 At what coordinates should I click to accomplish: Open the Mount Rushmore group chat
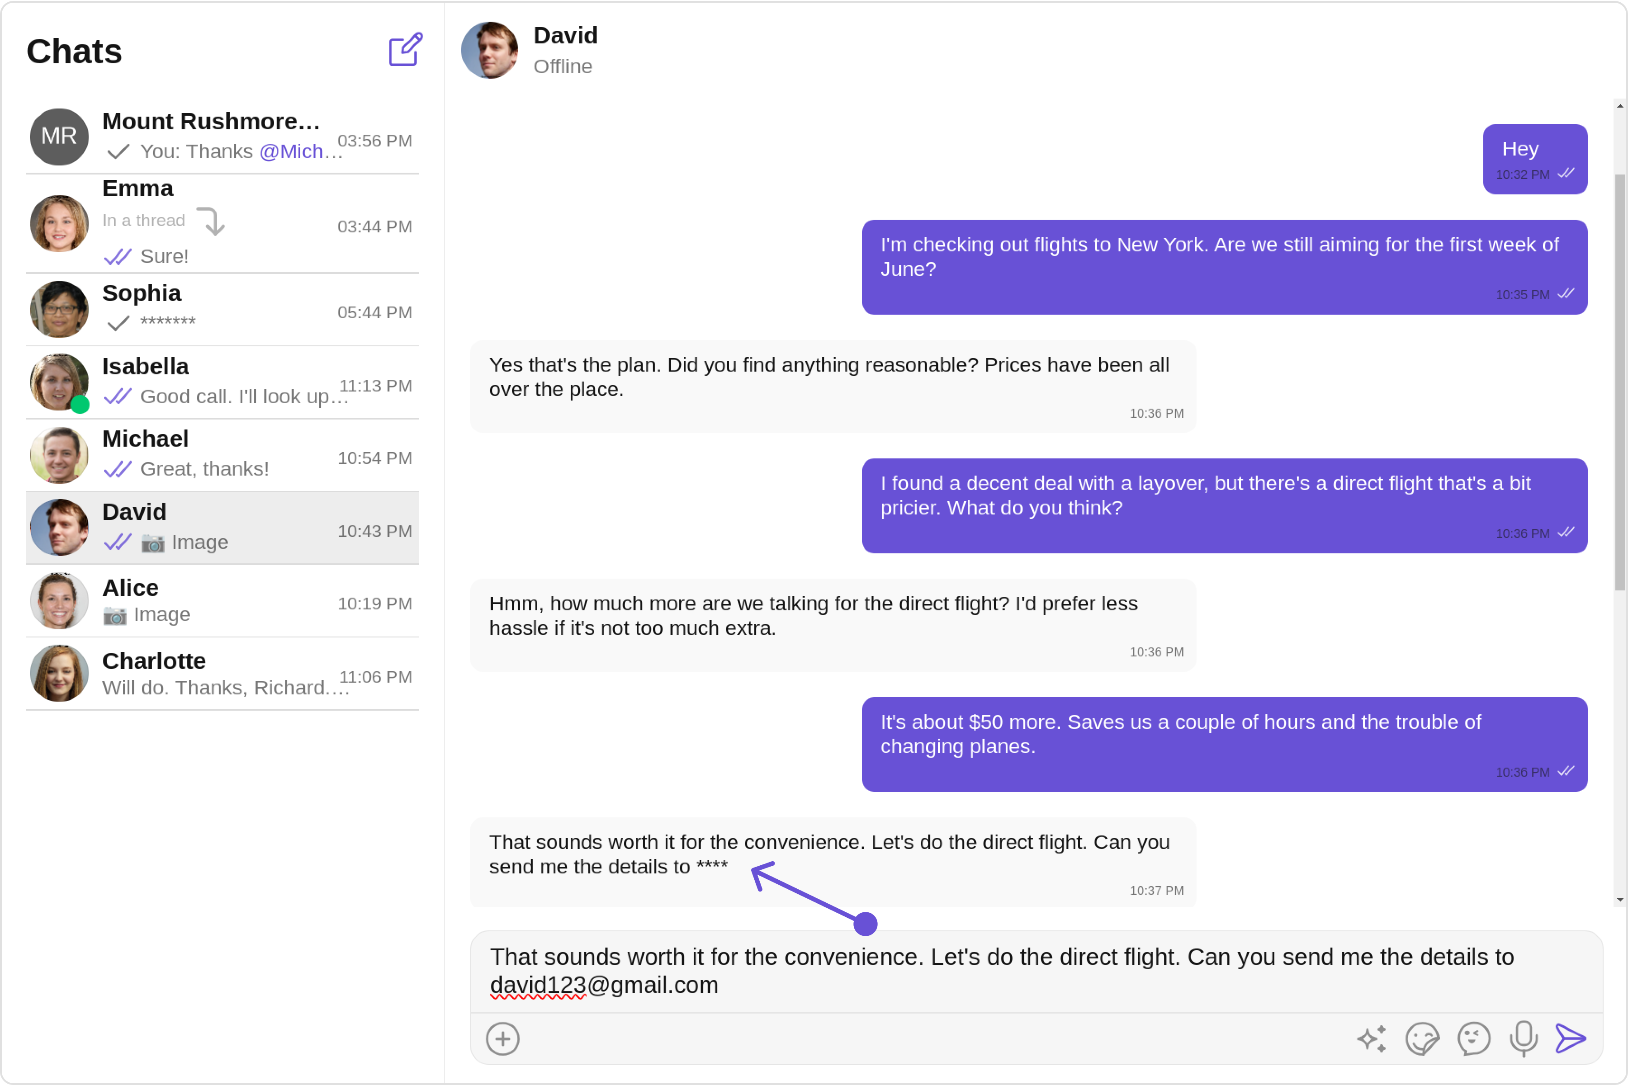click(222, 137)
